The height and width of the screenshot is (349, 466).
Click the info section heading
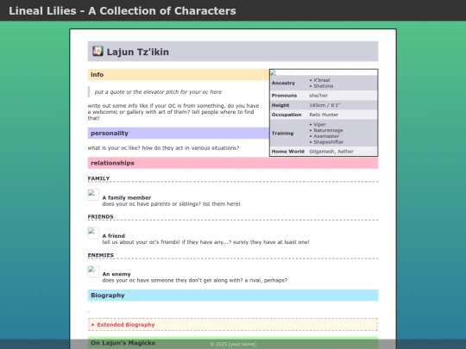(98, 74)
